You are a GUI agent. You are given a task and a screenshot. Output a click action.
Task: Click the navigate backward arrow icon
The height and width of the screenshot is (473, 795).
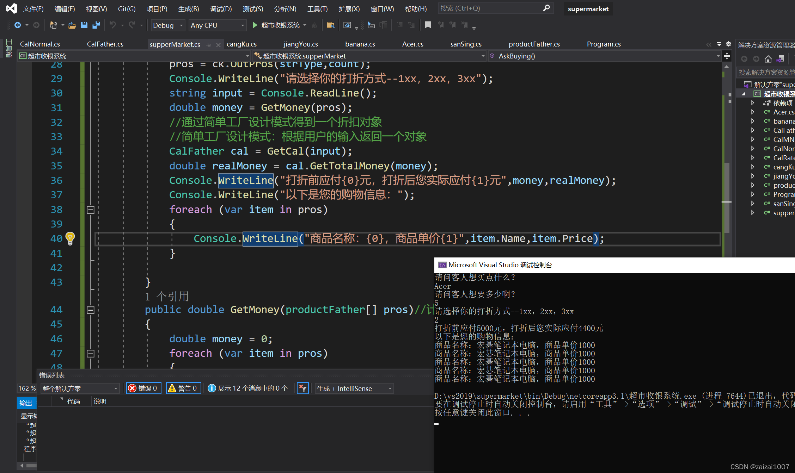coord(17,25)
